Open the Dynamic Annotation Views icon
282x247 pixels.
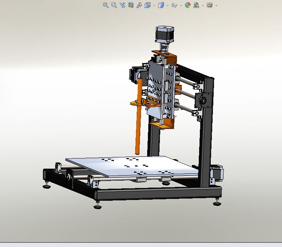click(139, 5)
